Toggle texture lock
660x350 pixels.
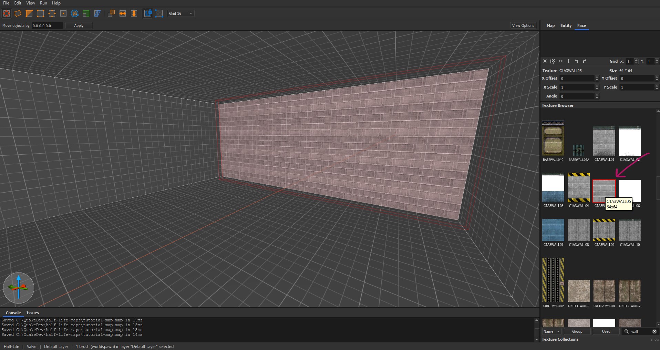148,13
